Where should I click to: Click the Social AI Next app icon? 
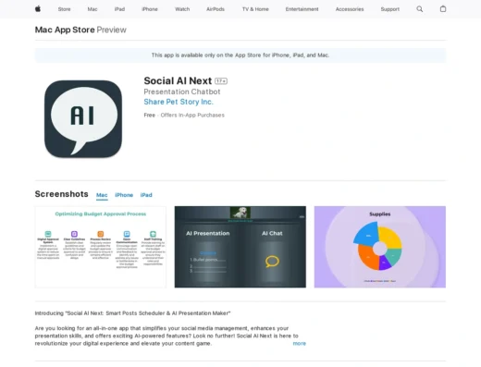click(83, 119)
